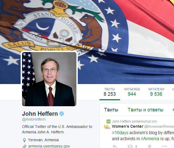Switch to the Твиты и ответы tab
The height and width of the screenshot is (148, 174).
145,110
